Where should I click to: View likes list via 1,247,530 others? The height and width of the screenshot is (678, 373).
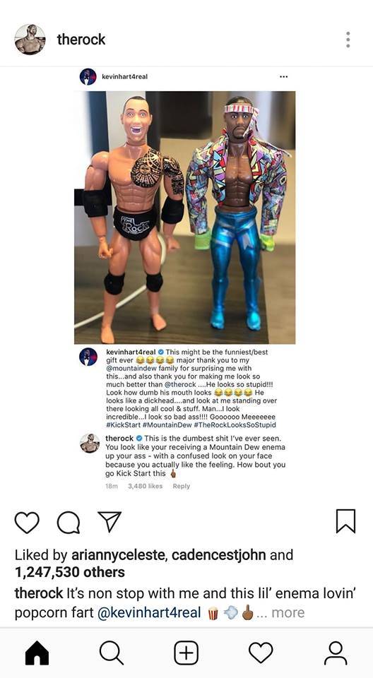tap(70, 573)
